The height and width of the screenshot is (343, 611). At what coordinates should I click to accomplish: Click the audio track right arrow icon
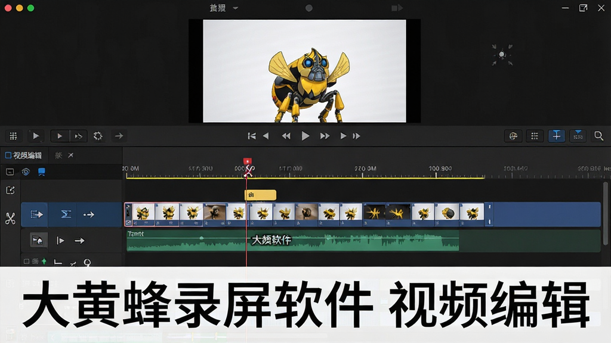[x=79, y=241]
